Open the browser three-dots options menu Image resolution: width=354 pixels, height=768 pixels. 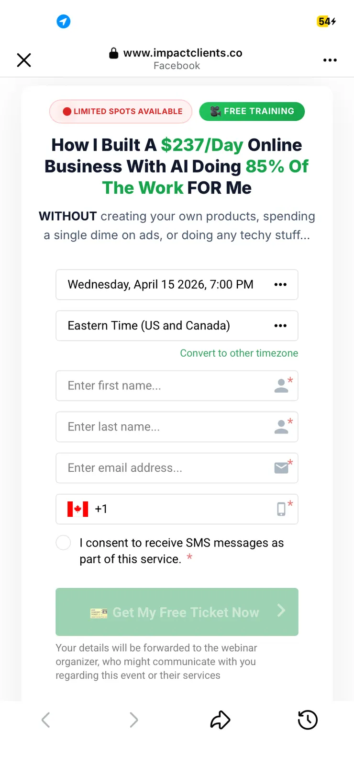click(x=330, y=60)
